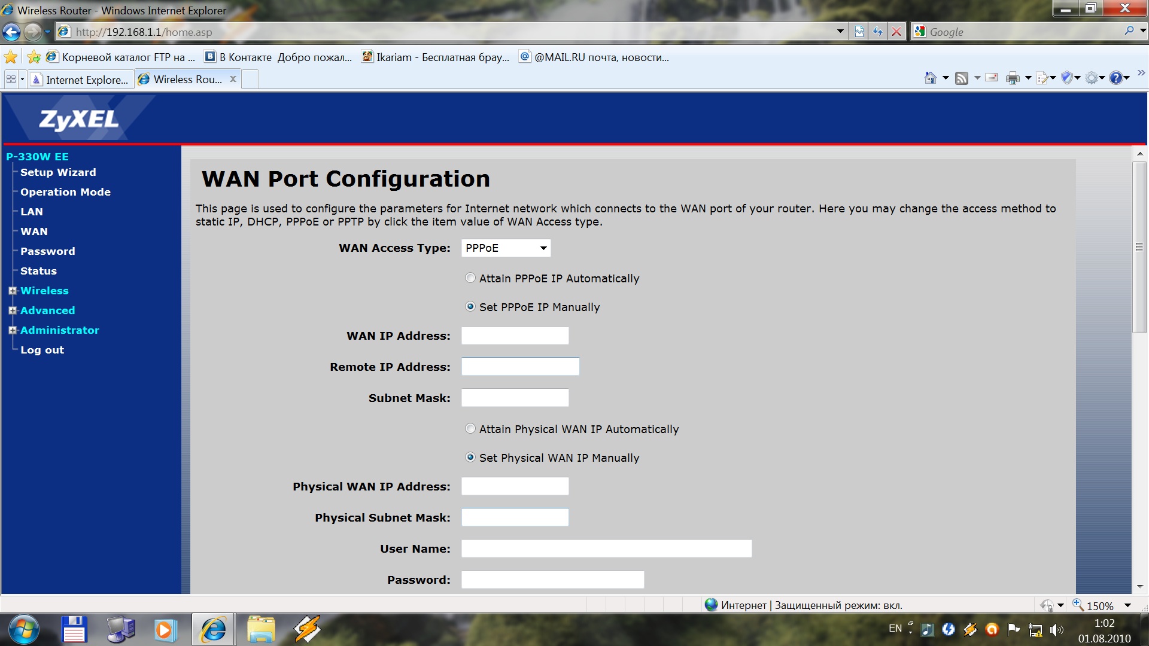The height and width of the screenshot is (646, 1149).
Task: Select Attain PPPoE IP Automatically
Action: pyautogui.click(x=470, y=278)
